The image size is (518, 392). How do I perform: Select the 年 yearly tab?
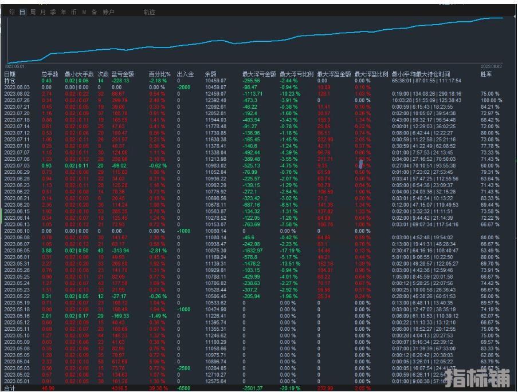coord(64,12)
